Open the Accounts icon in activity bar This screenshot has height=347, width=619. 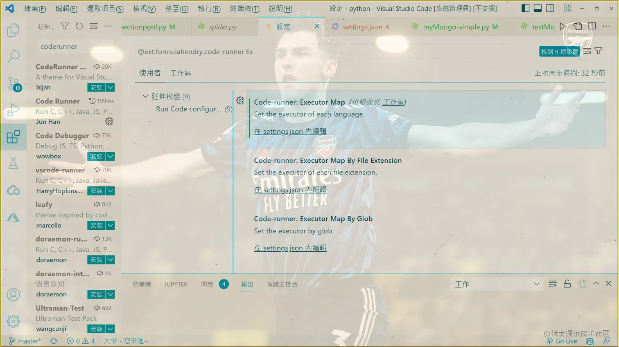13,295
